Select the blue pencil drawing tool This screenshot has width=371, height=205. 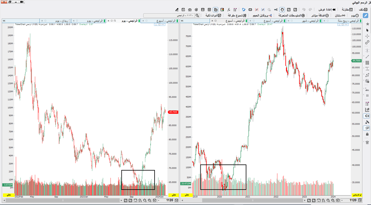coord(365,15)
